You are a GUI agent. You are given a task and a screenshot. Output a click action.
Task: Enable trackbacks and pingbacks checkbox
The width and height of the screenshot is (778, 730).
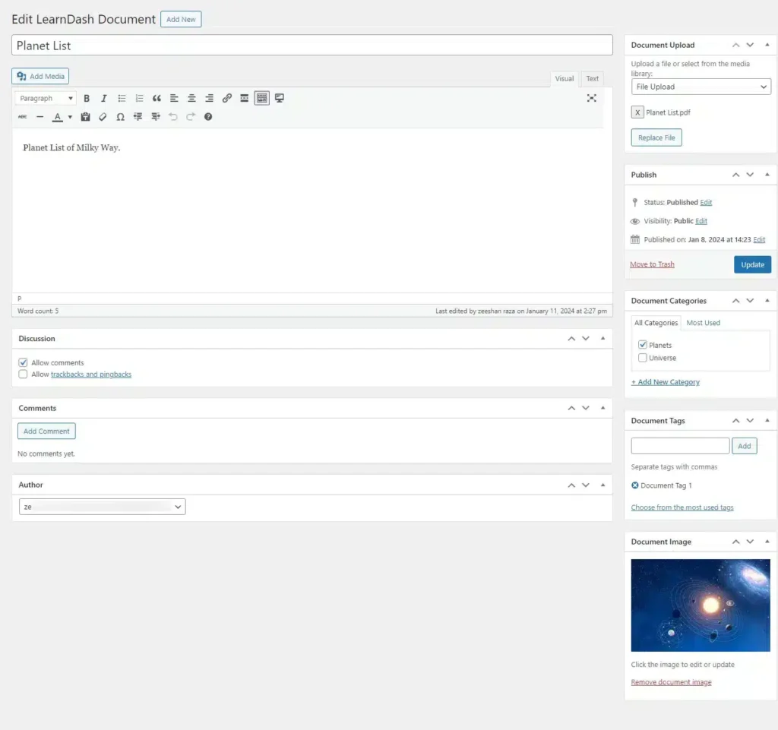point(23,374)
